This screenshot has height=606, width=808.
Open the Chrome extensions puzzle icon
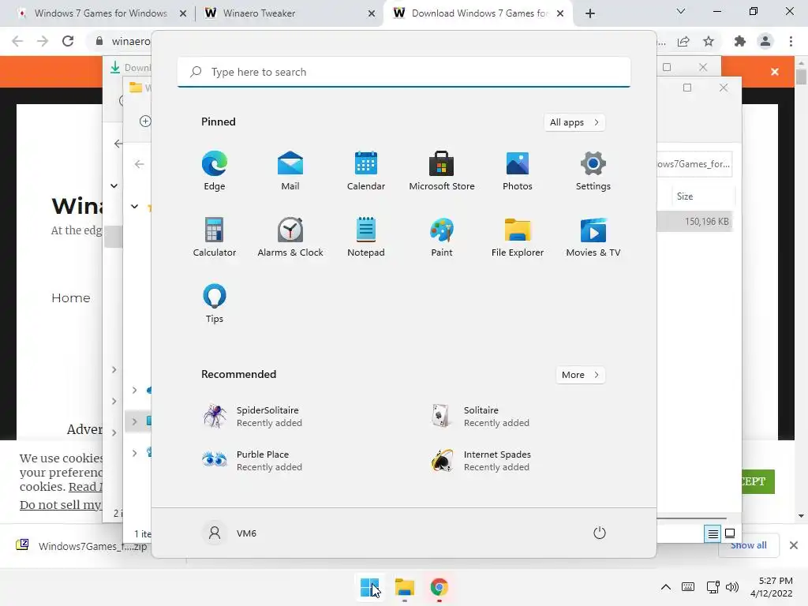pos(740,41)
